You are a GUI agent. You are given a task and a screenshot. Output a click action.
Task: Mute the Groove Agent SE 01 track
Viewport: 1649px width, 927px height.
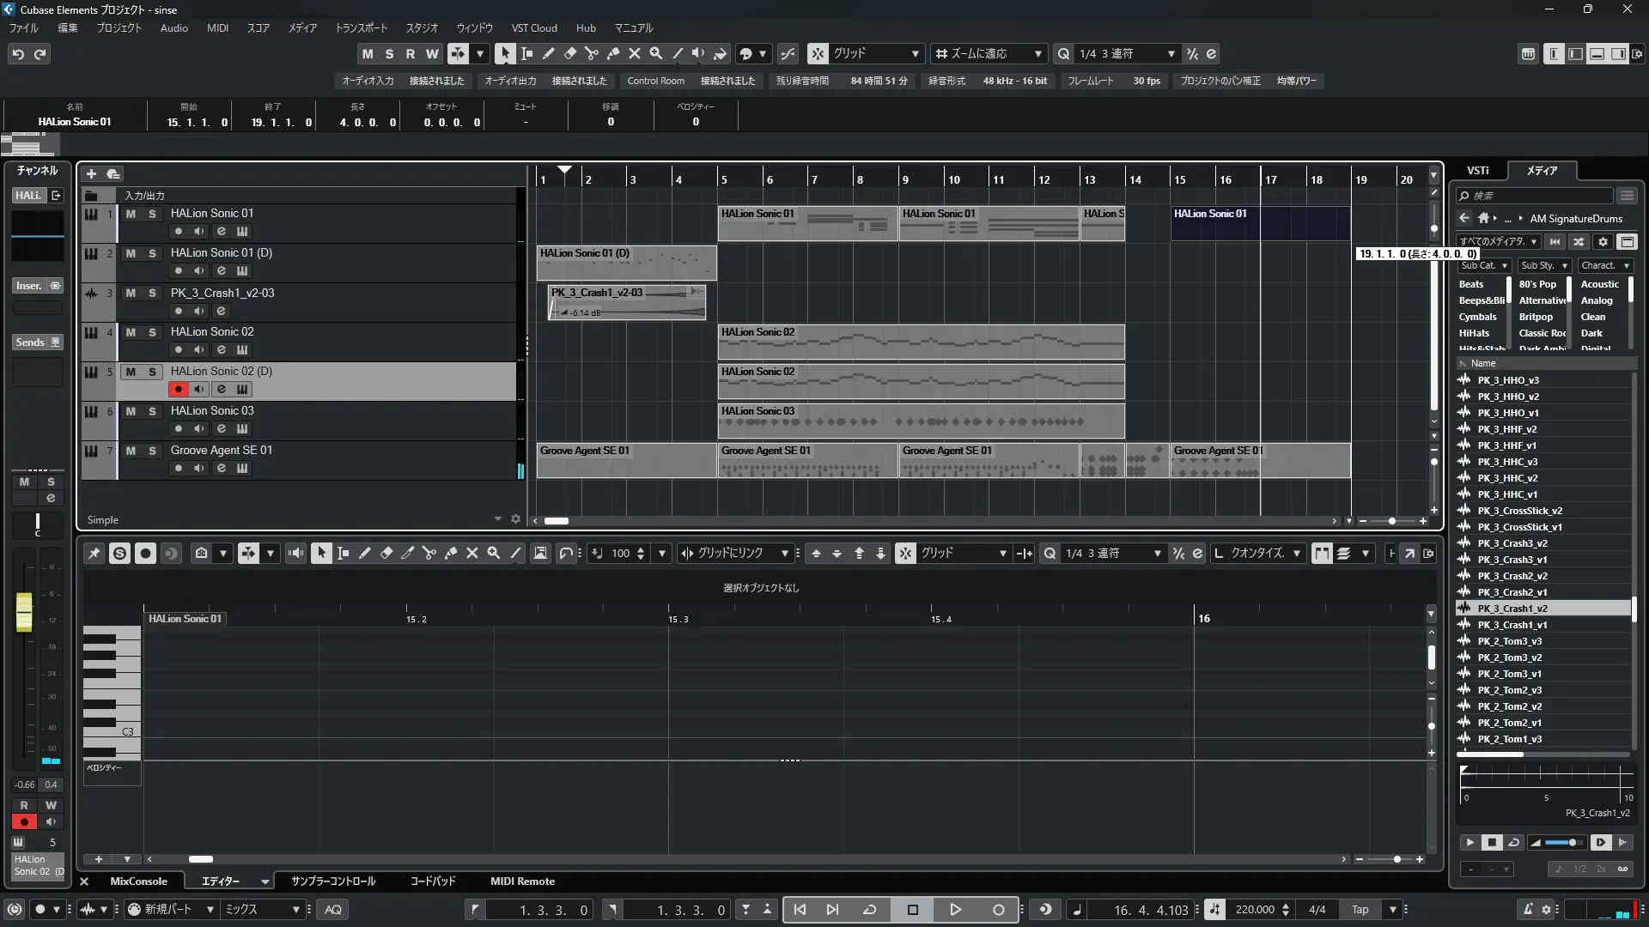coord(131,451)
